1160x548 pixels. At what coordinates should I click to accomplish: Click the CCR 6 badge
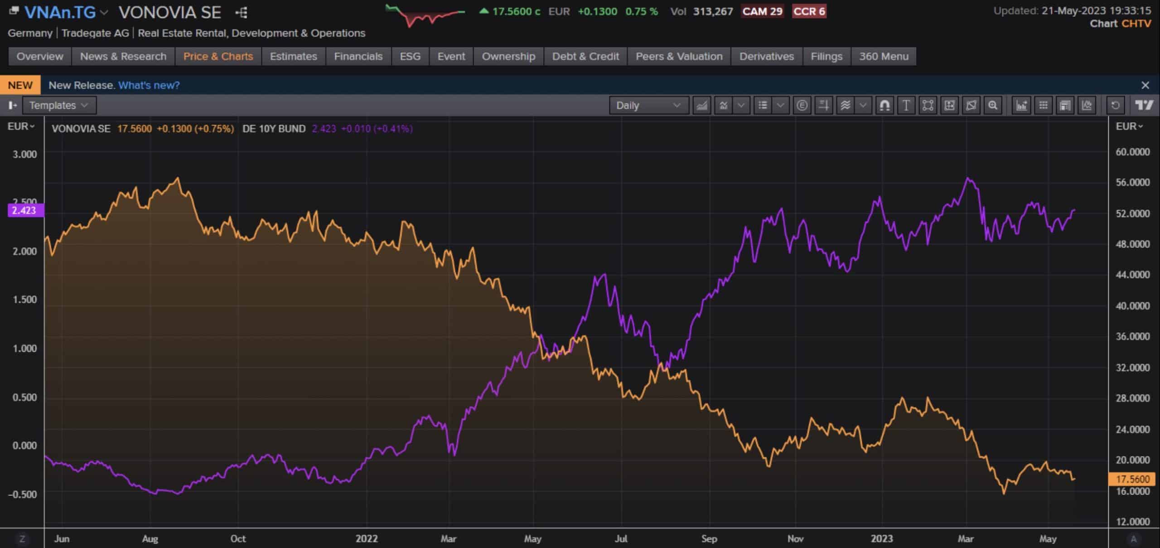pos(809,11)
